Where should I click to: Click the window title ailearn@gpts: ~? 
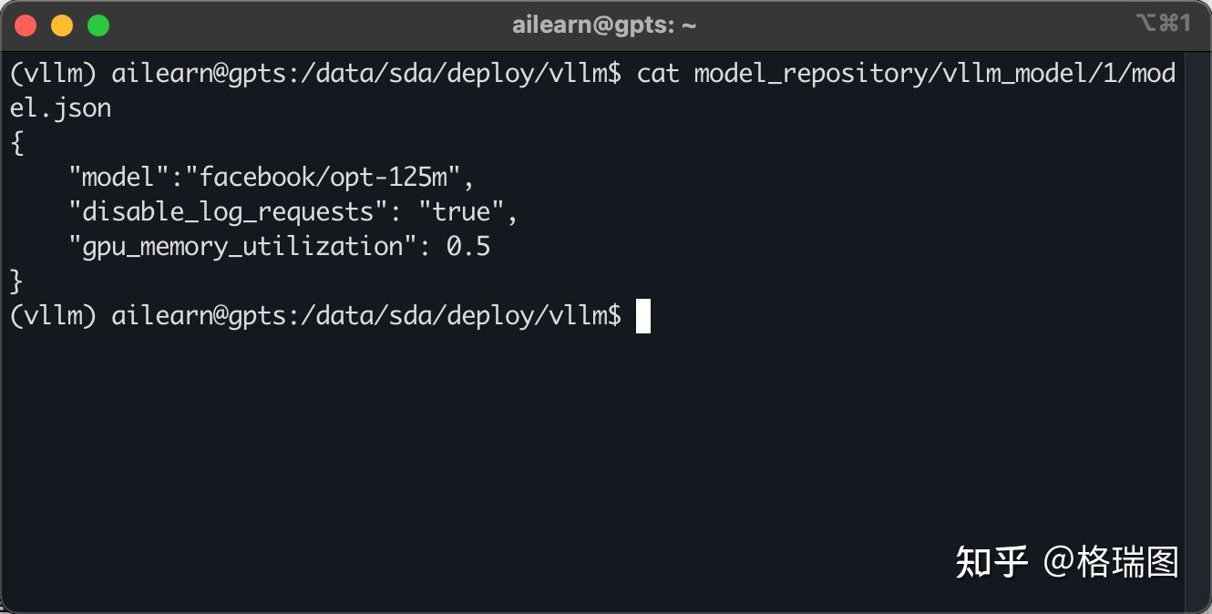604,26
